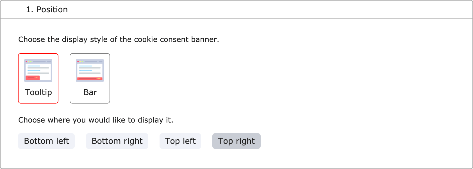Click the page text lines in Bar thumbnail
473x169 pixels.
pyautogui.click(x=90, y=70)
